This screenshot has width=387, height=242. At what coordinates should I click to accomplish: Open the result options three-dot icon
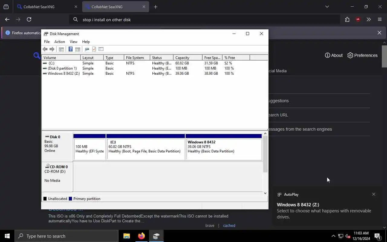[219, 225]
